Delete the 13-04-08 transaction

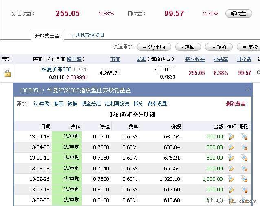tap(244, 147)
